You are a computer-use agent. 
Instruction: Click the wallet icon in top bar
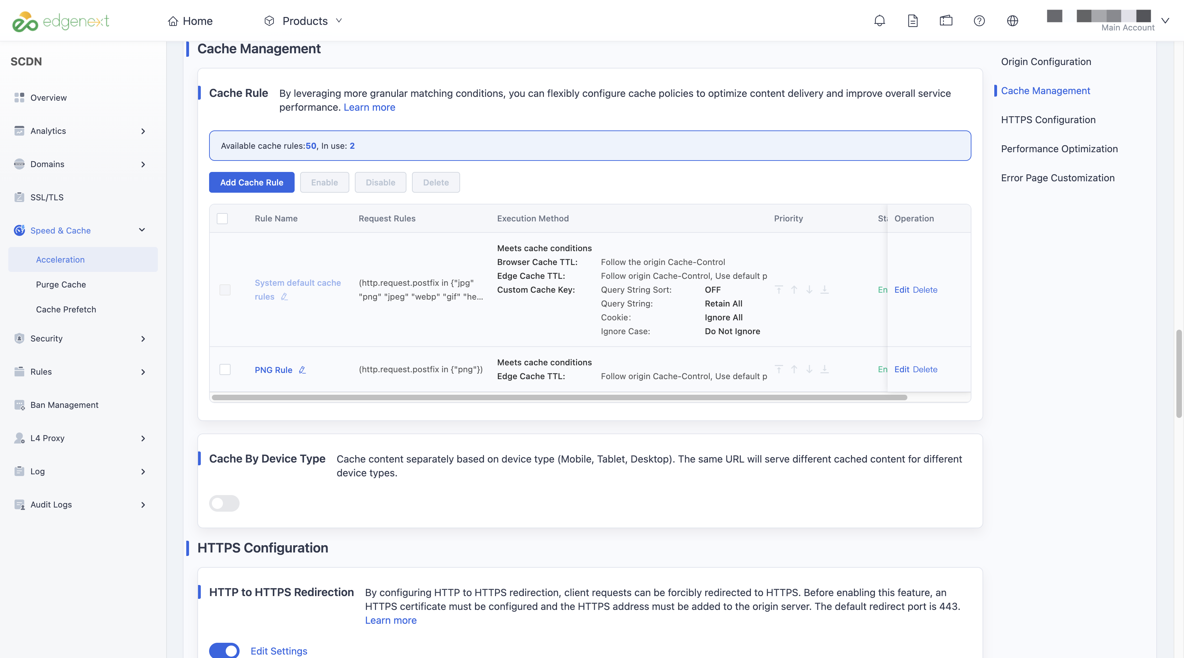[x=946, y=21]
